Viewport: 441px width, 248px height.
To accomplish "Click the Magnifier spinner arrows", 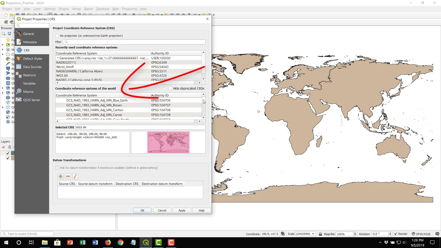I will [x=355, y=234].
